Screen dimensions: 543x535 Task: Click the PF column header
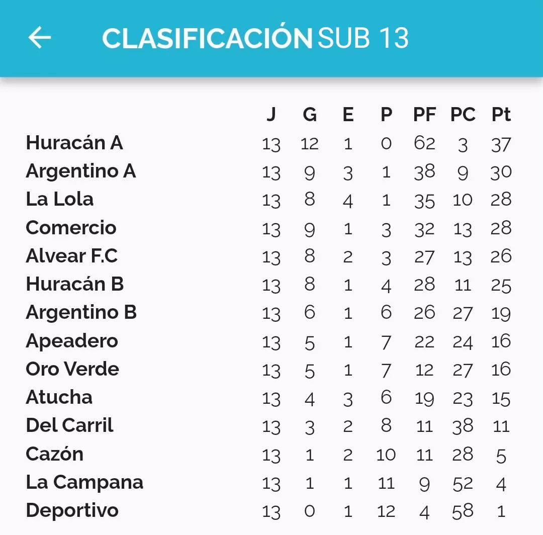(x=424, y=115)
